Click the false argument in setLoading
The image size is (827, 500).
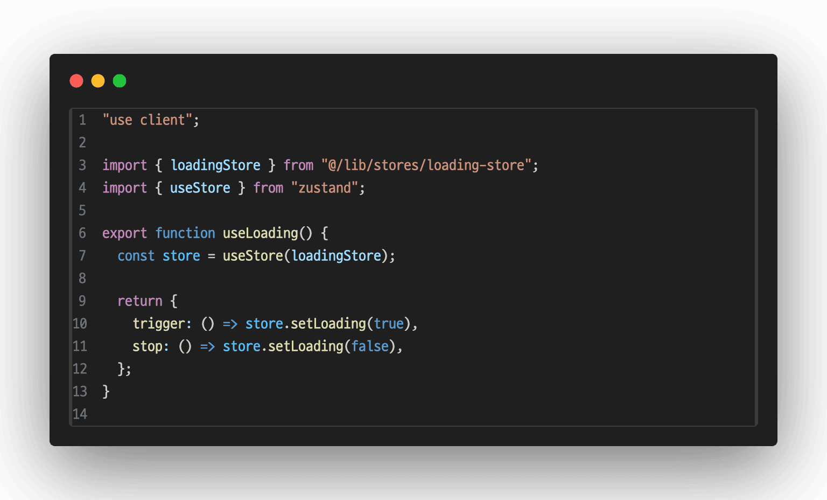point(370,346)
